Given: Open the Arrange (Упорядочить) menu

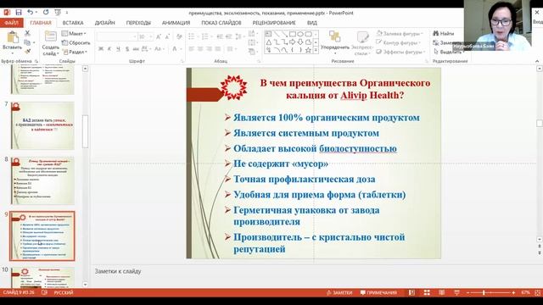Looking at the screenshot, I should point(335,42).
